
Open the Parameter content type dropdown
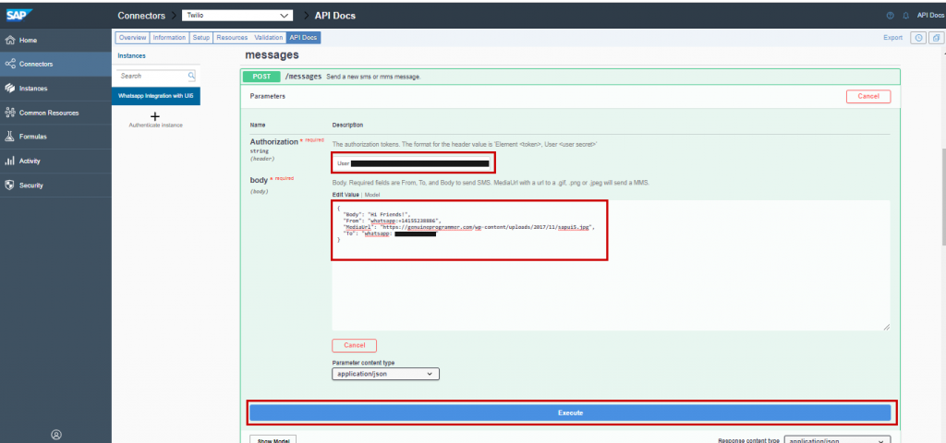click(385, 374)
